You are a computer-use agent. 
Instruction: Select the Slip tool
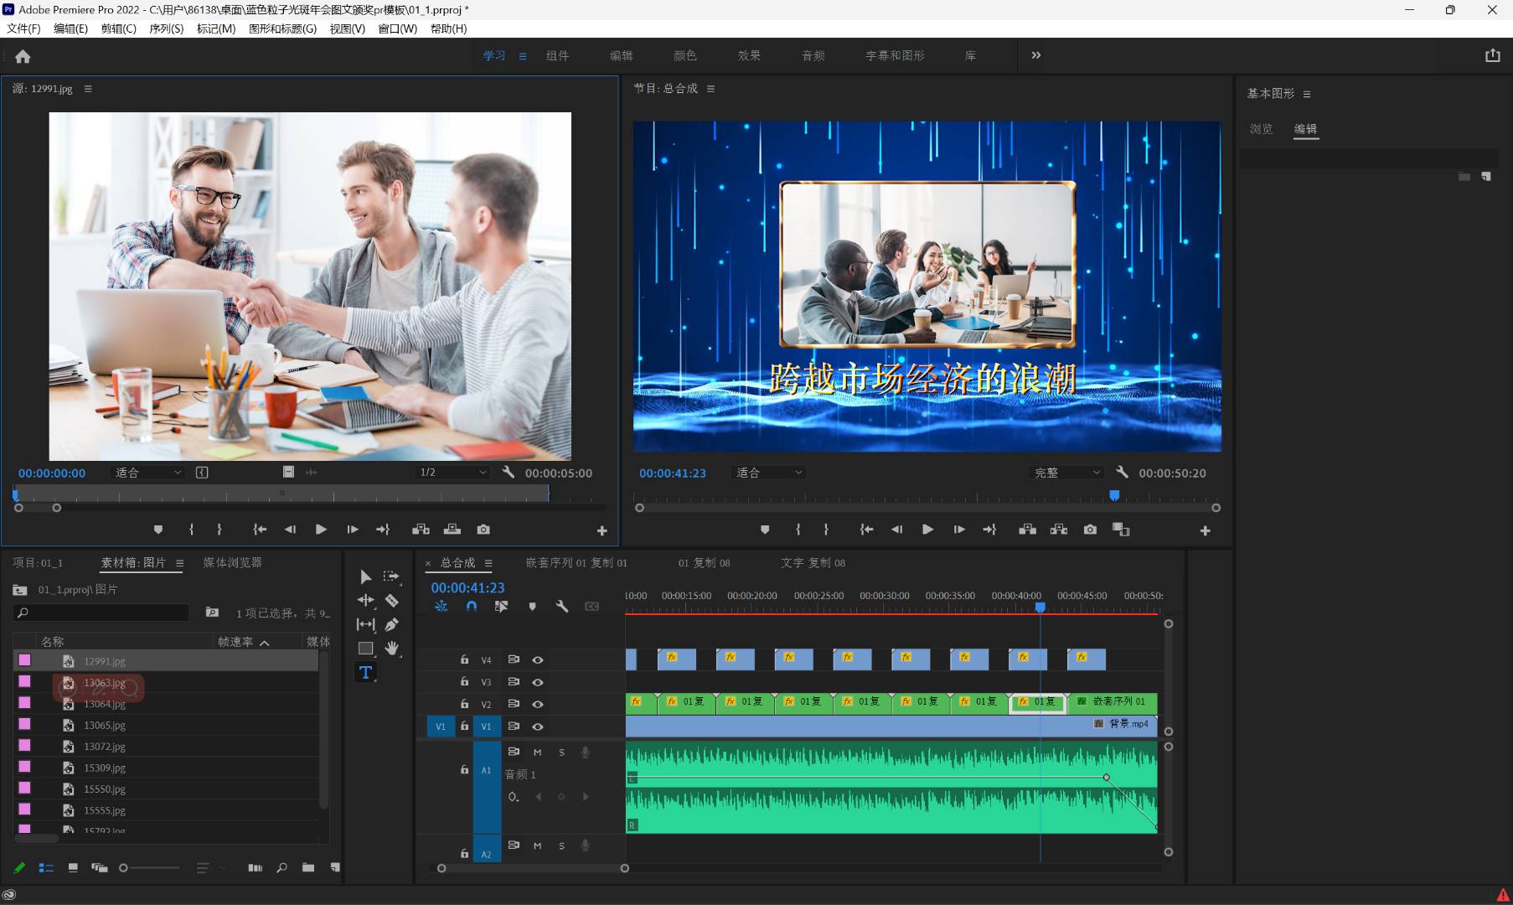pos(366,624)
